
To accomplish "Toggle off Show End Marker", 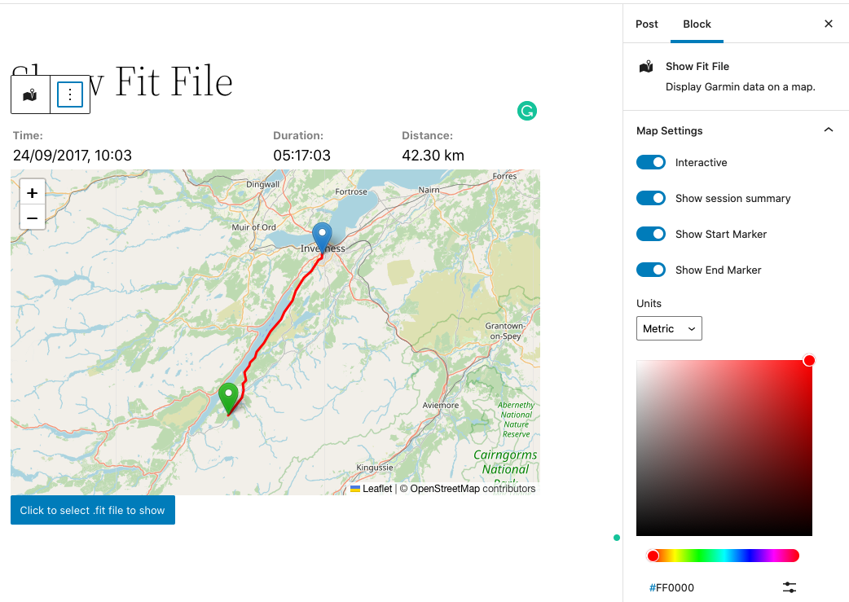I will click(x=651, y=270).
